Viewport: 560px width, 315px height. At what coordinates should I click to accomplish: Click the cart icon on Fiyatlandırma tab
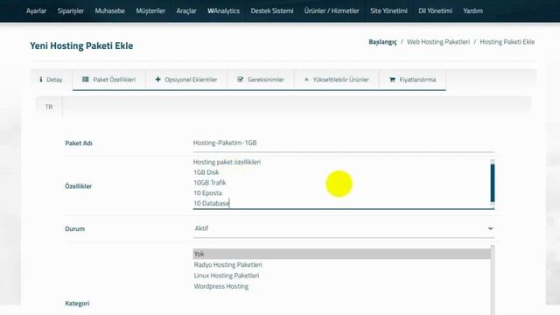pos(392,80)
